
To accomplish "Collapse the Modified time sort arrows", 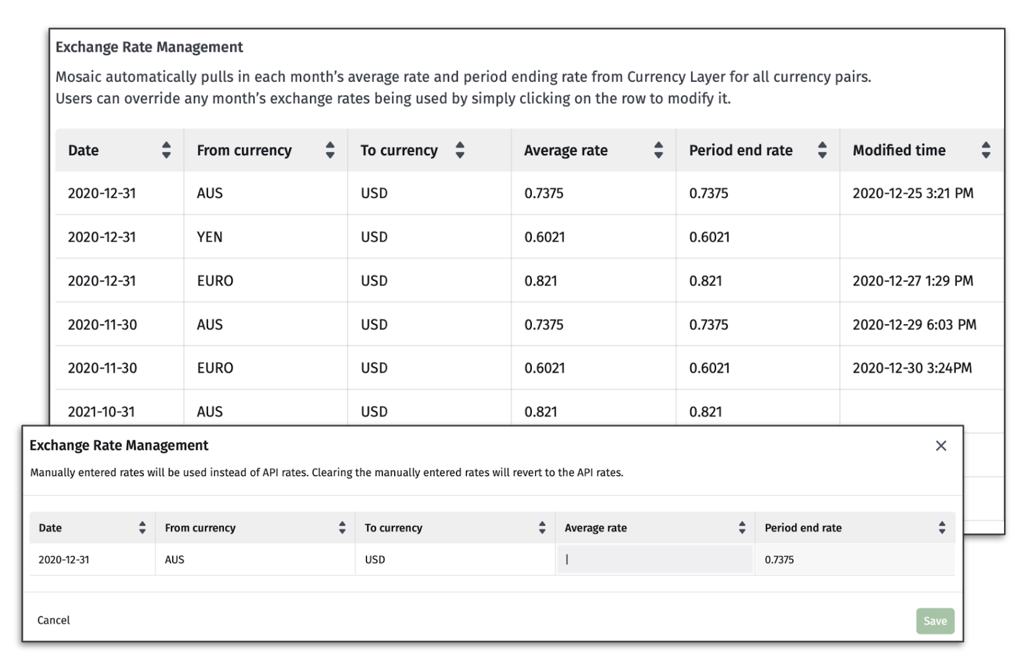I will pyautogui.click(x=985, y=150).
